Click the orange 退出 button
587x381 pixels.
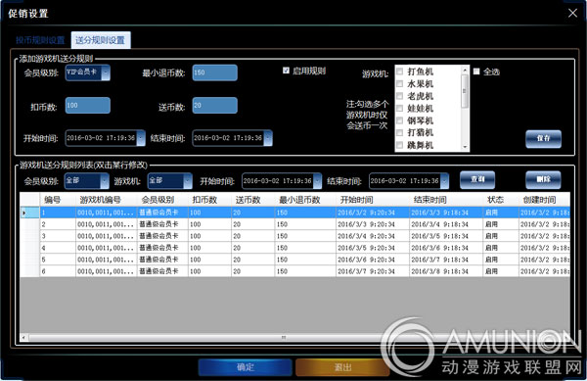click(341, 367)
